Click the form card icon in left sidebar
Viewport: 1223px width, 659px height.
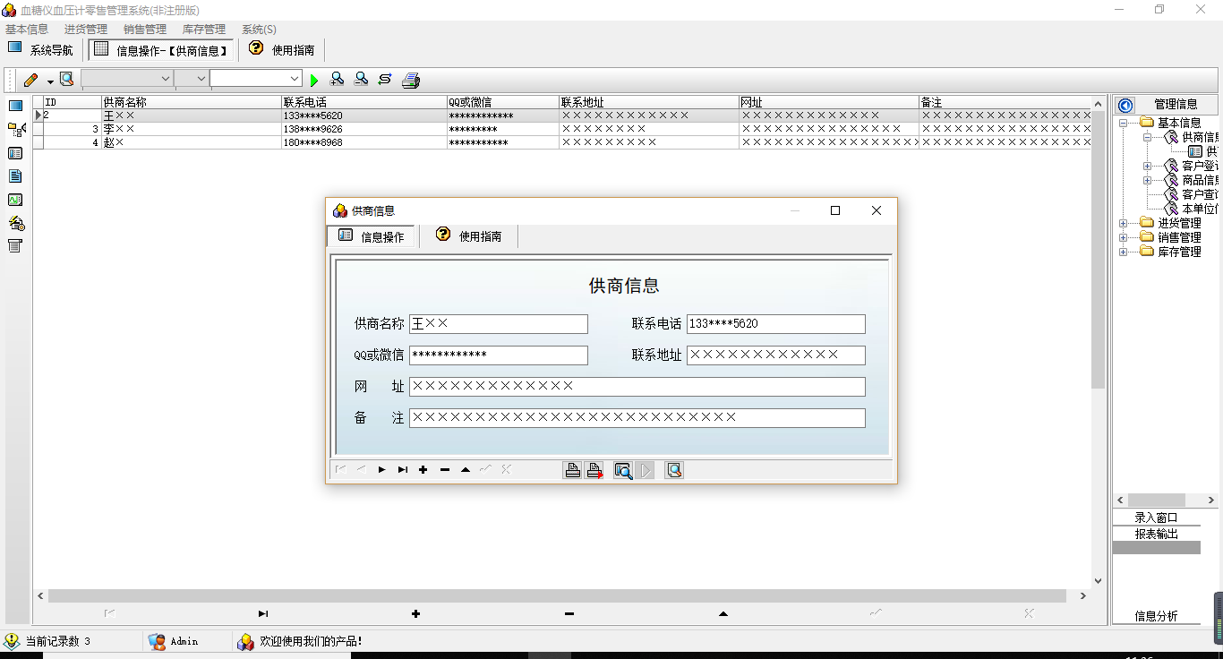15,153
